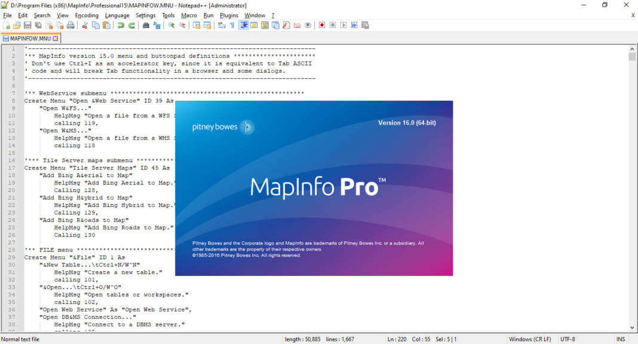Open the Run menu
The width and height of the screenshot is (638, 344).
pyautogui.click(x=208, y=16)
